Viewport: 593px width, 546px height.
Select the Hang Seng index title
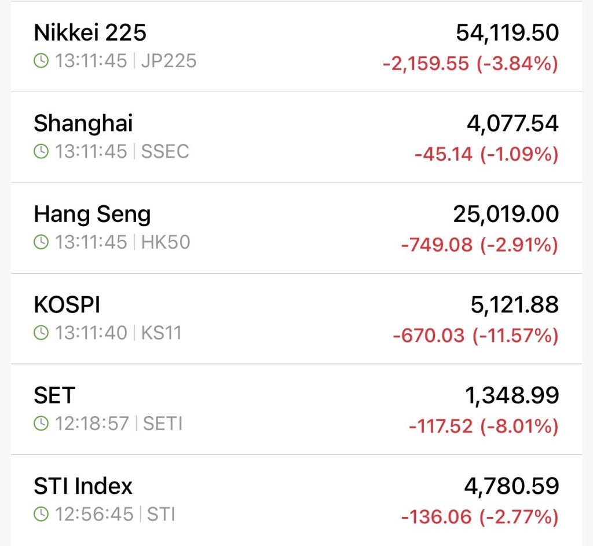92,214
